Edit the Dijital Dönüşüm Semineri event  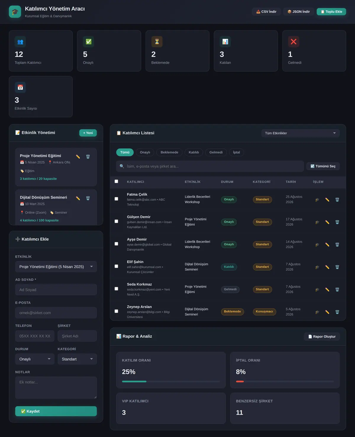78,198
